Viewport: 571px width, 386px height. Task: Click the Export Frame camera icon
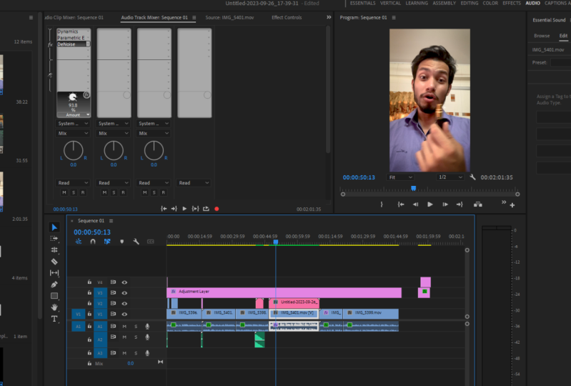click(478, 204)
